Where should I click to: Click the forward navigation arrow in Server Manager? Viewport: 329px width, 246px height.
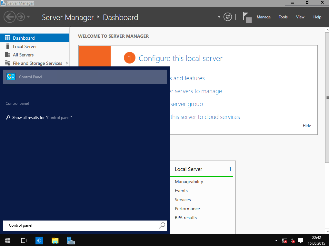21,17
